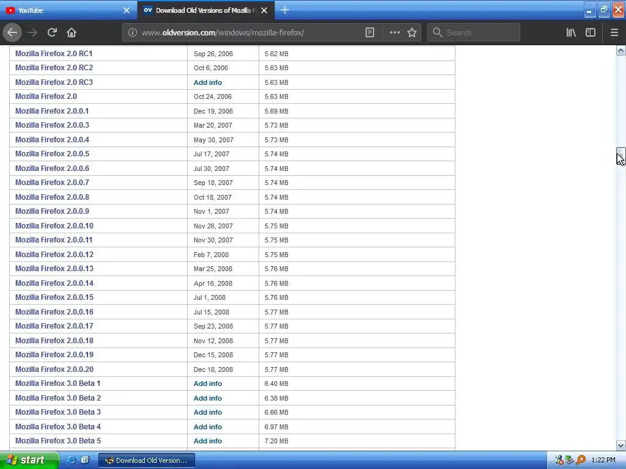626x469 pixels.
Task: Open the Mozilla Firefox 2.0 link
Action: tap(46, 96)
